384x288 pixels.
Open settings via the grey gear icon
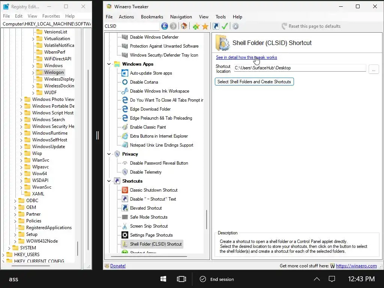[235, 26]
